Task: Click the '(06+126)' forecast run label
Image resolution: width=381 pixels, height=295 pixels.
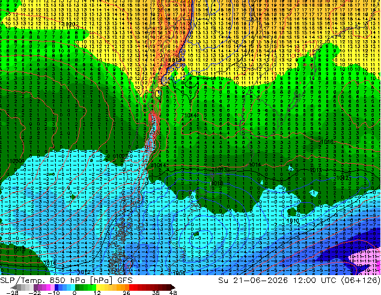Action: click(x=361, y=281)
